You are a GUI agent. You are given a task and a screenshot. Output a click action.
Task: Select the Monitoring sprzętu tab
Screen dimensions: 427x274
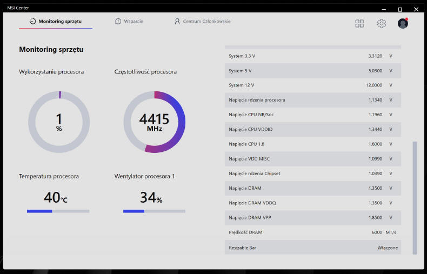60,21
